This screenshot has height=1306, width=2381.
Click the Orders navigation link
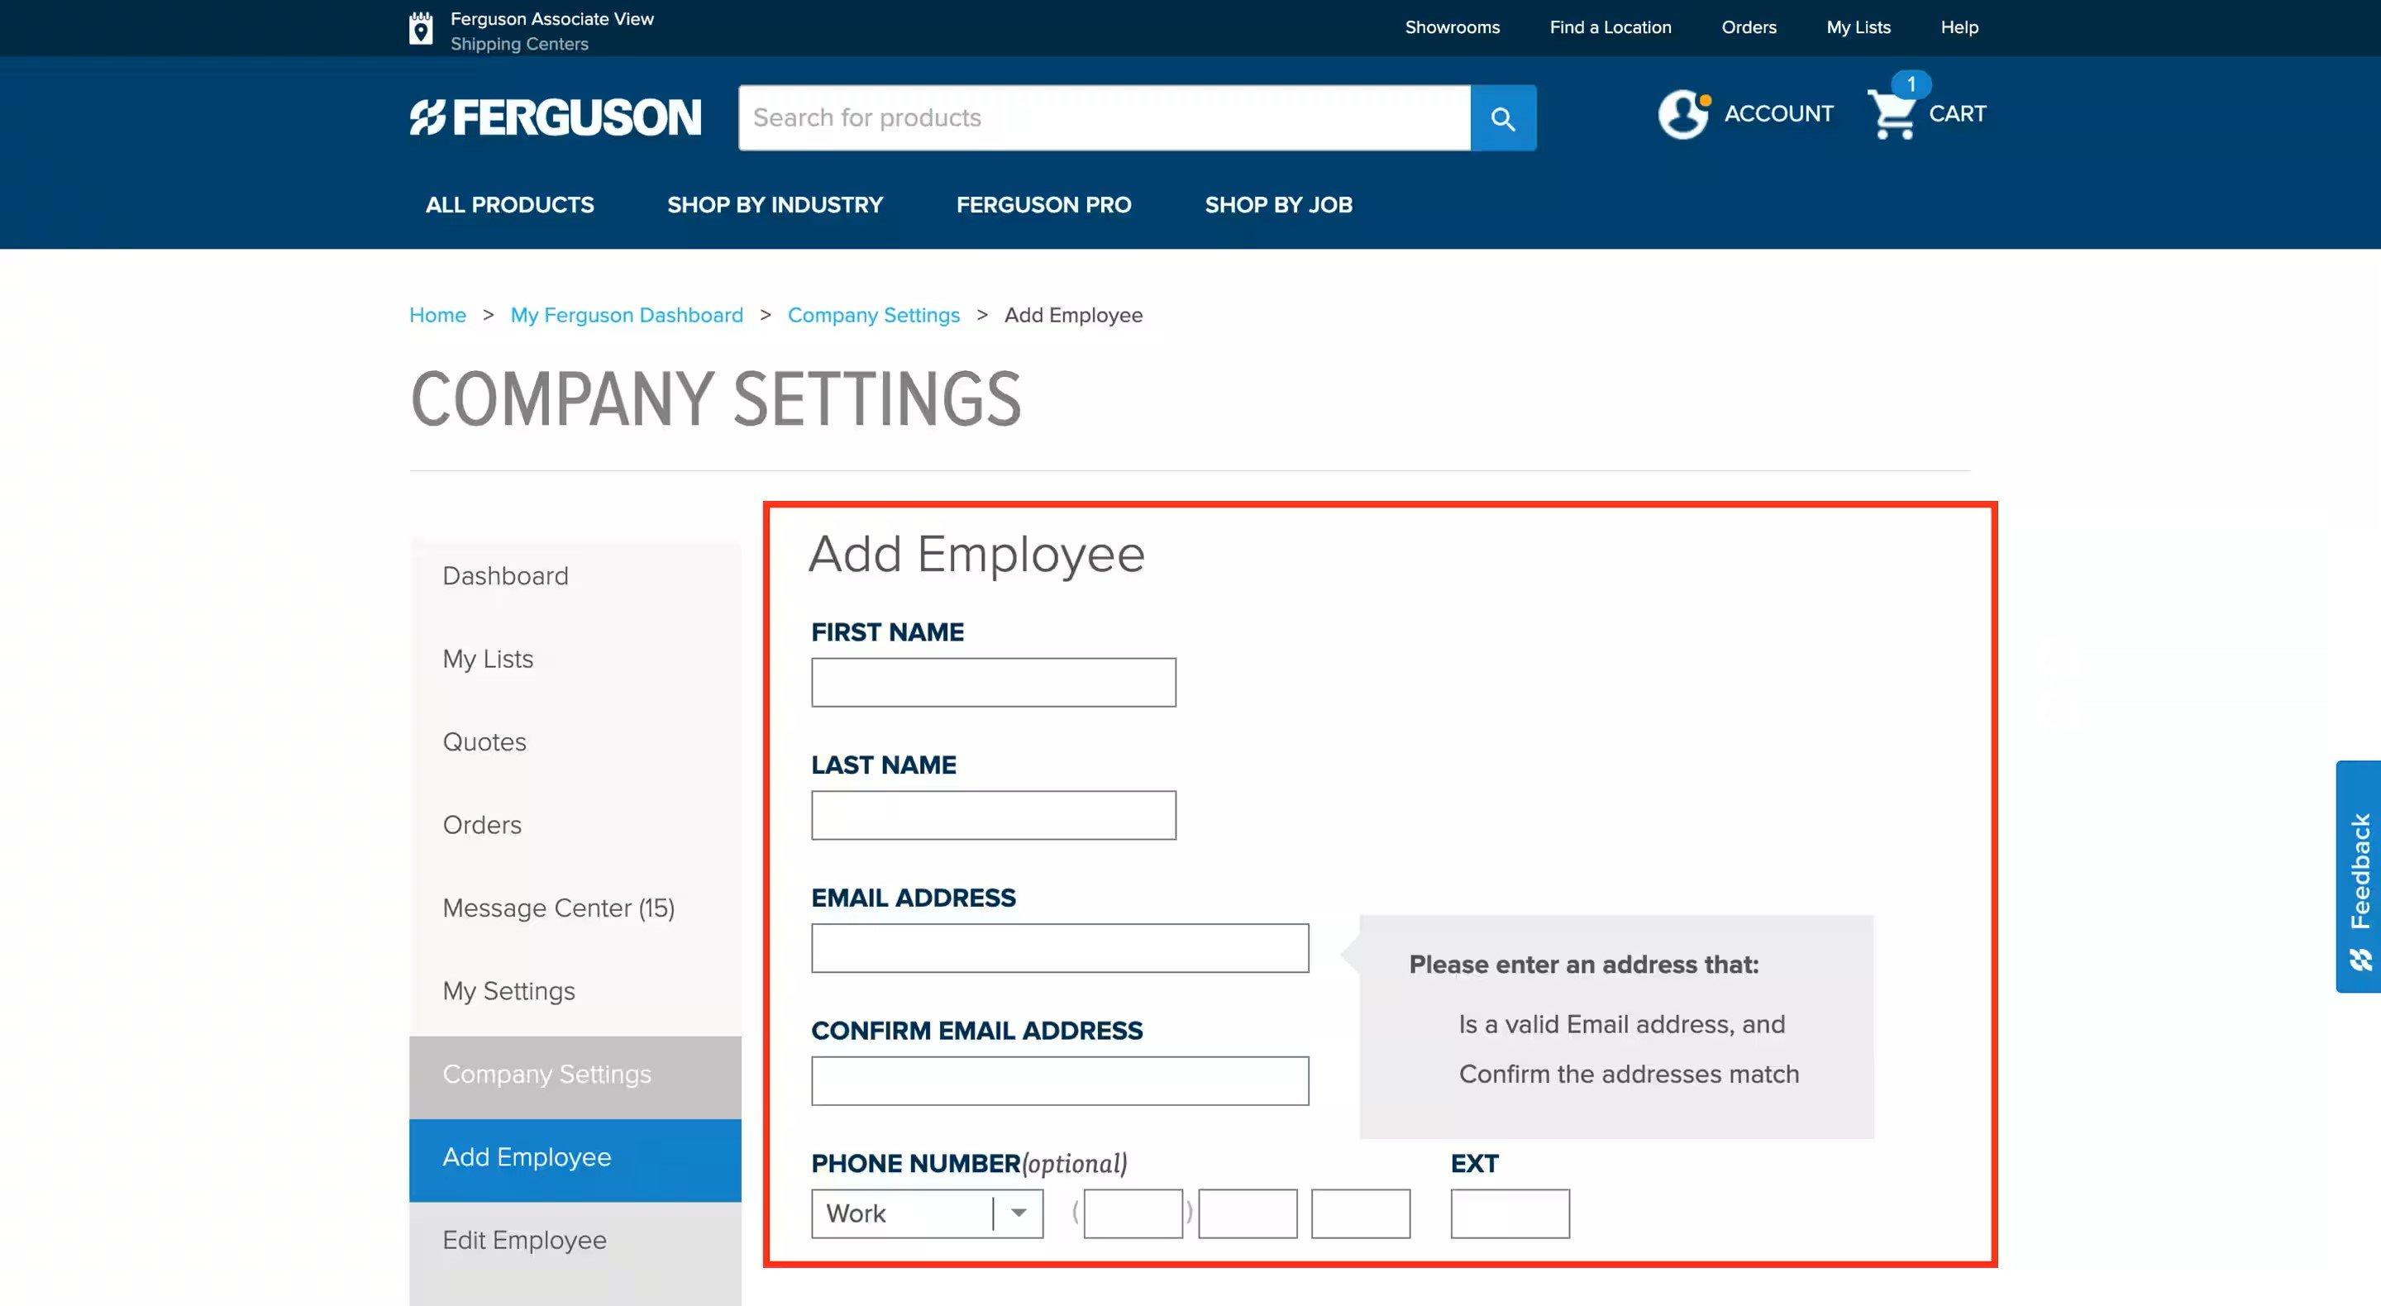[1749, 27]
